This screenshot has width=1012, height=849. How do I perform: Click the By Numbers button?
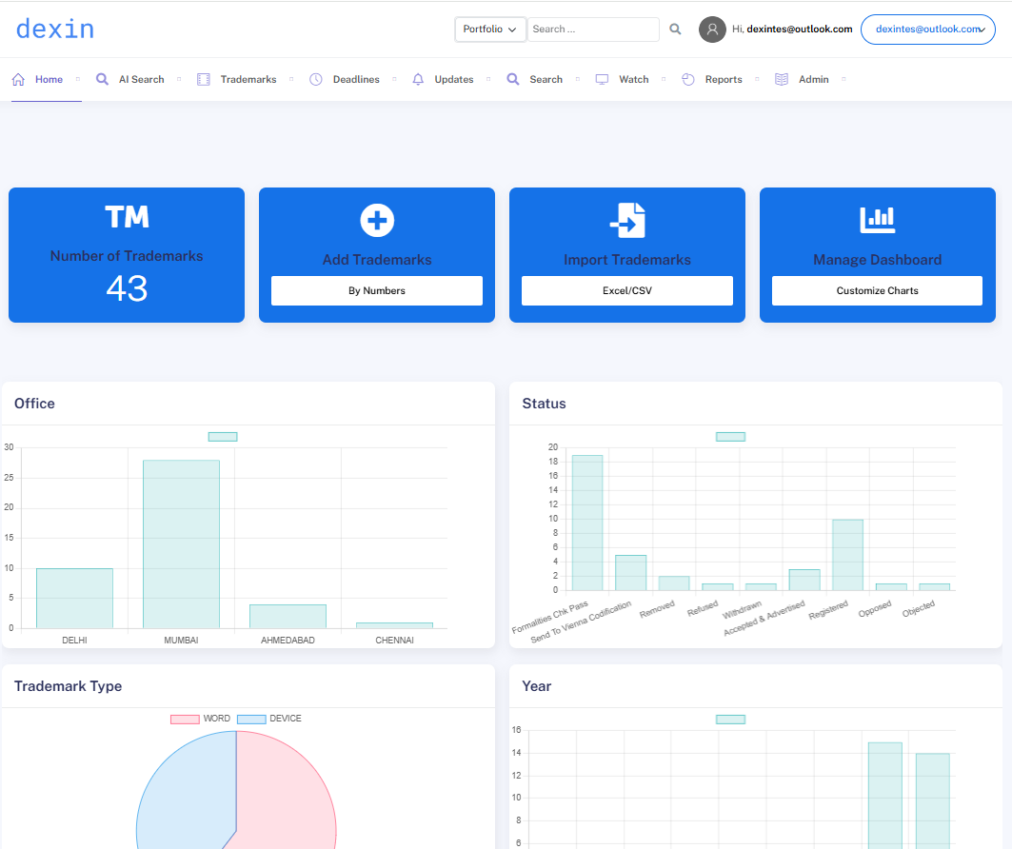377,291
